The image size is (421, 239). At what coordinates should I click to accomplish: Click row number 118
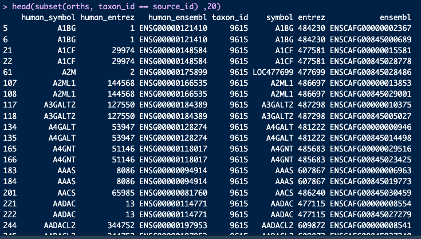(x=10, y=116)
